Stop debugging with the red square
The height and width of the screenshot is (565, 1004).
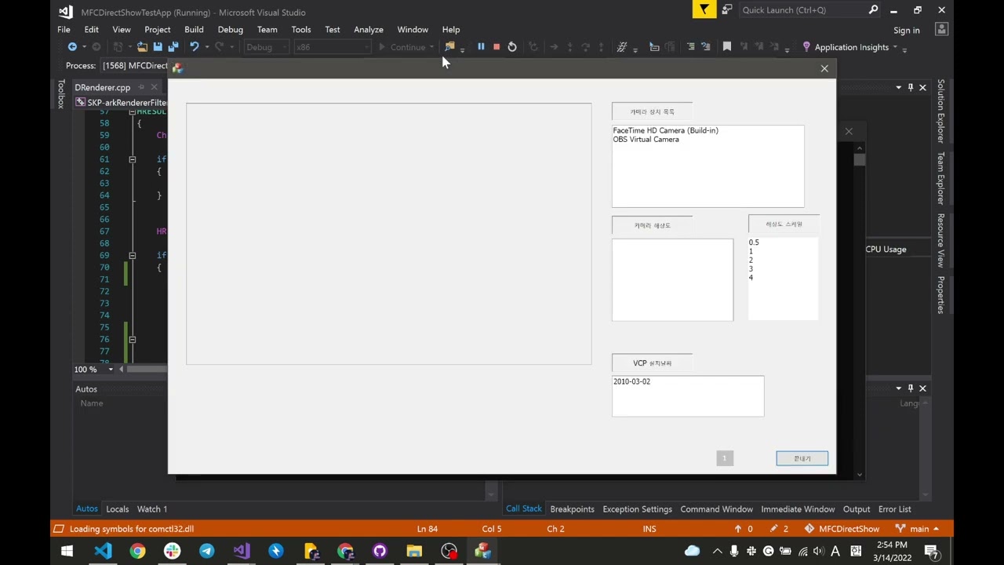(x=497, y=47)
